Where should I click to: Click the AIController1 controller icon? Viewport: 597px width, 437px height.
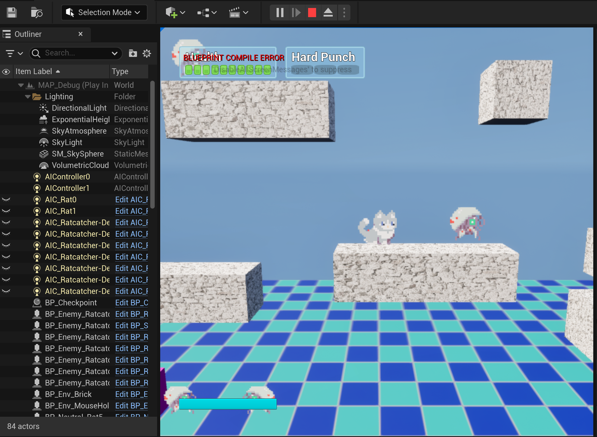point(37,188)
